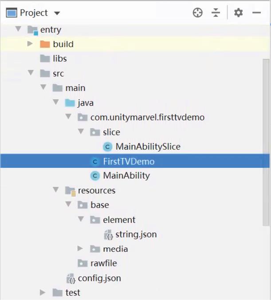The height and width of the screenshot is (300, 271).
Task: Click the collapse all icon in the header
Action: coord(216,13)
